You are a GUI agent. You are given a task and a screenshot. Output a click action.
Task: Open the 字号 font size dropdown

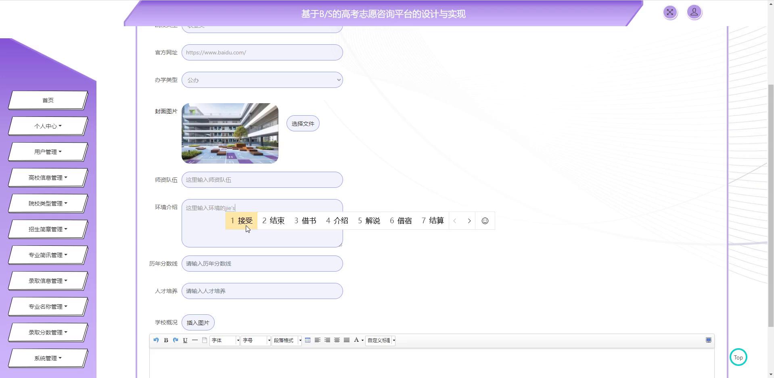(x=256, y=341)
